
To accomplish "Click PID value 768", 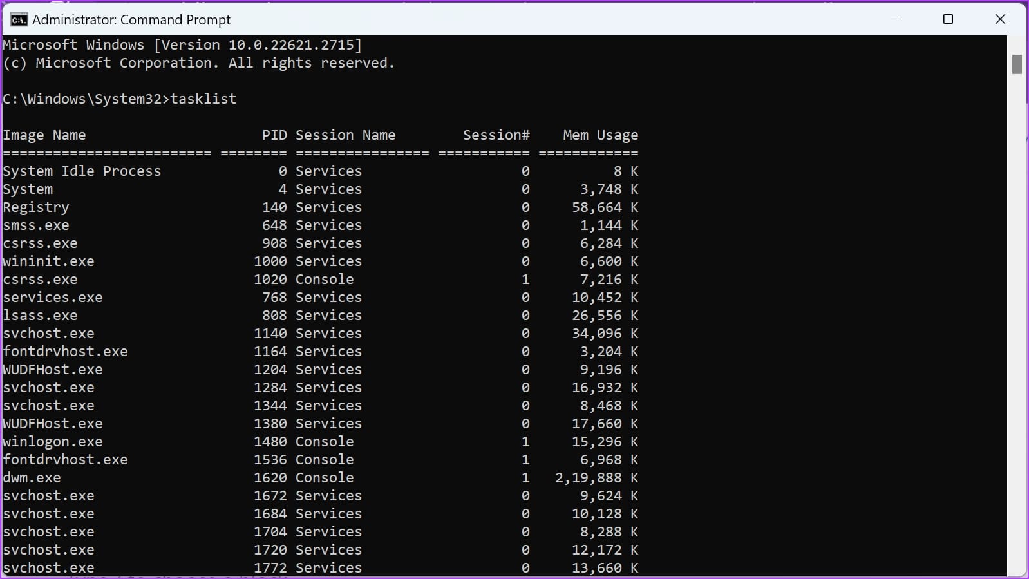I will (274, 298).
